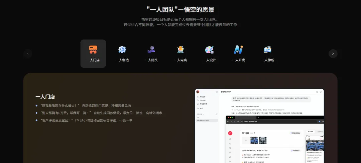Go to previous carousel page with left chevron
Viewport: 361px width, 163px height.
pos(28,54)
